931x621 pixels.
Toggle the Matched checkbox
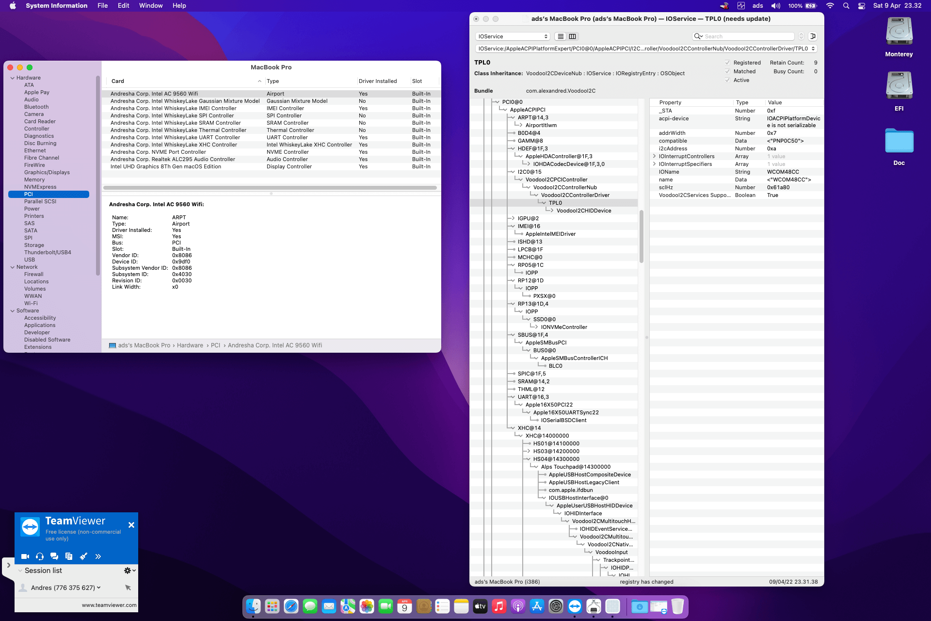727,71
